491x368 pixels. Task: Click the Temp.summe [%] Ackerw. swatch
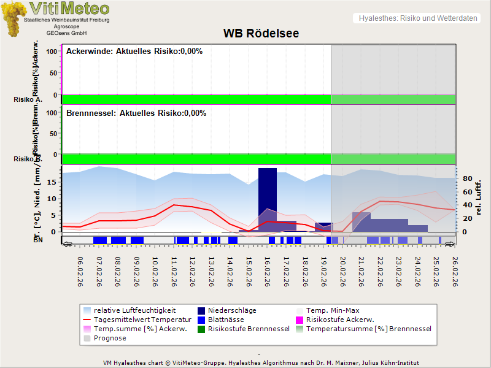pyautogui.click(x=87, y=329)
